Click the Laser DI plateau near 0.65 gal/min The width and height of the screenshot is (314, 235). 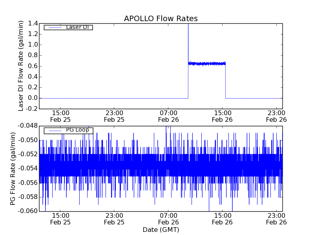(x=207, y=63)
